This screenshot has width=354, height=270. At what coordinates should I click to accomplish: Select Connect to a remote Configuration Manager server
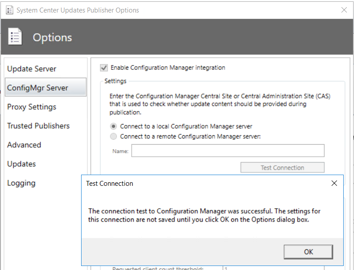(113, 137)
